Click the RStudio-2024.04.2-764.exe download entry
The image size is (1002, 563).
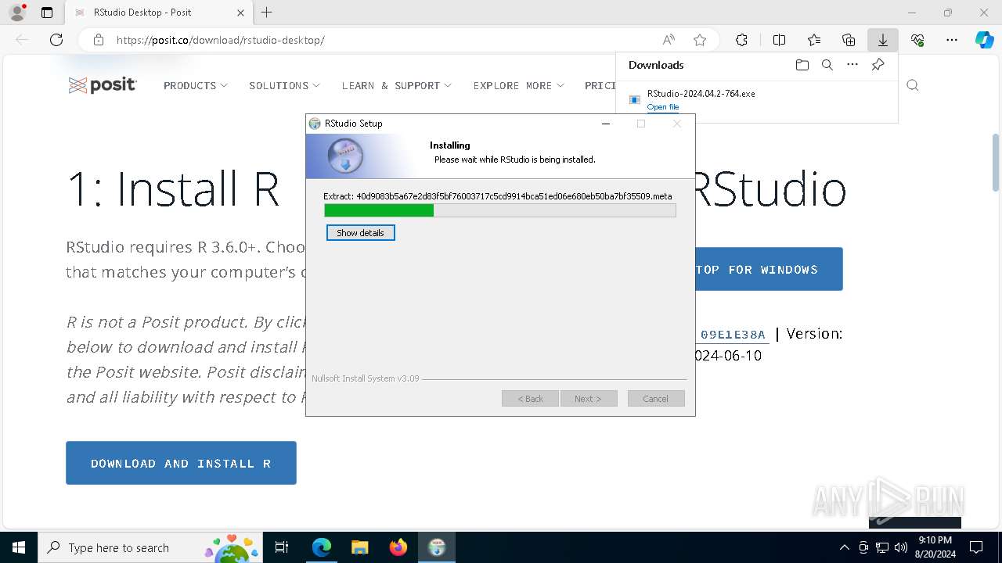point(756,99)
